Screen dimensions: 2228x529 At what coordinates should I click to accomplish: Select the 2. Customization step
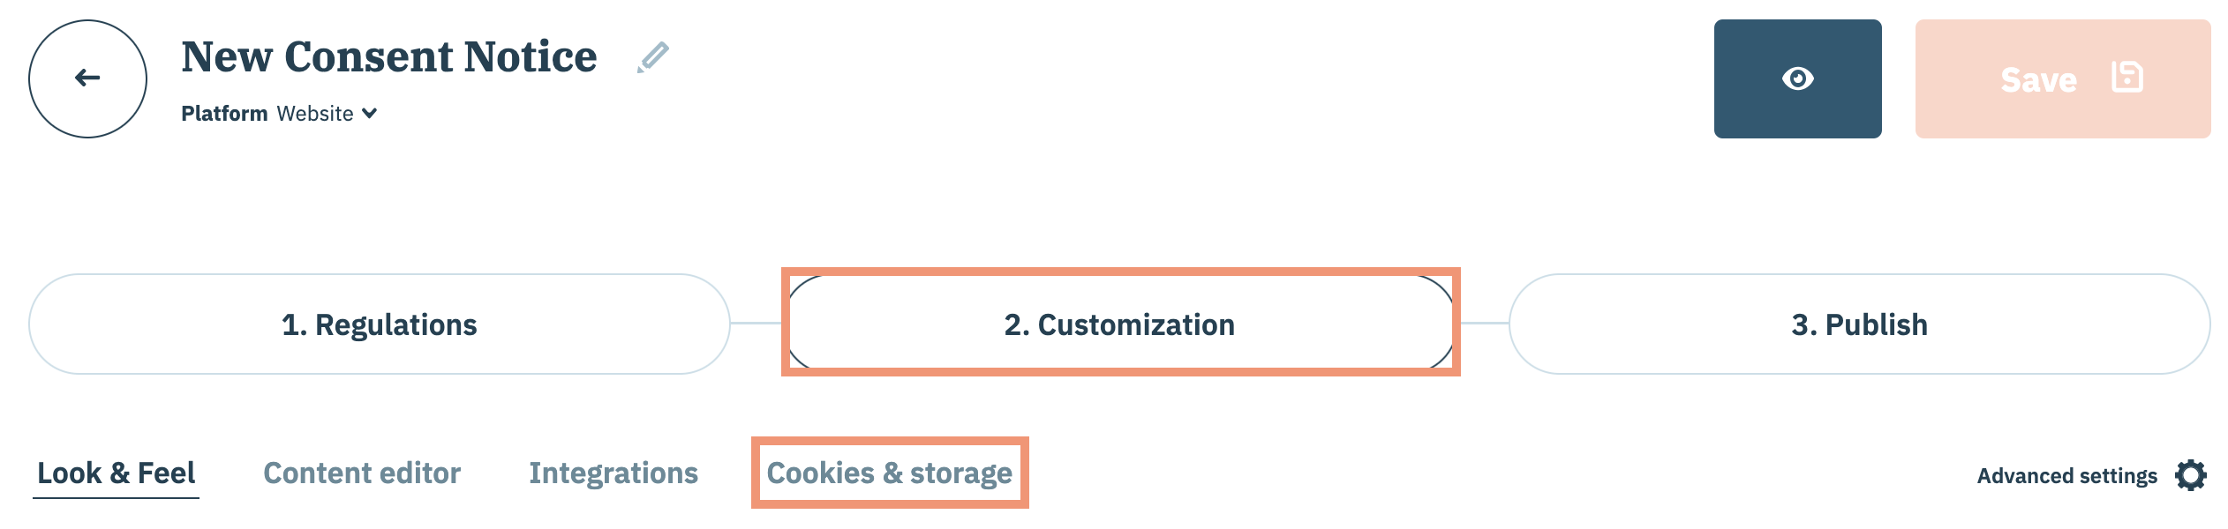(x=1119, y=324)
